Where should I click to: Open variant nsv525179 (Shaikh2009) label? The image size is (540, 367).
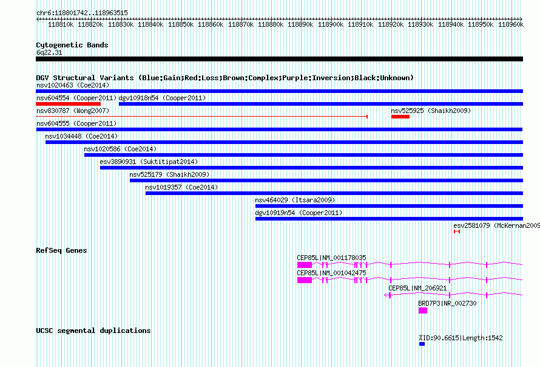(x=169, y=174)
